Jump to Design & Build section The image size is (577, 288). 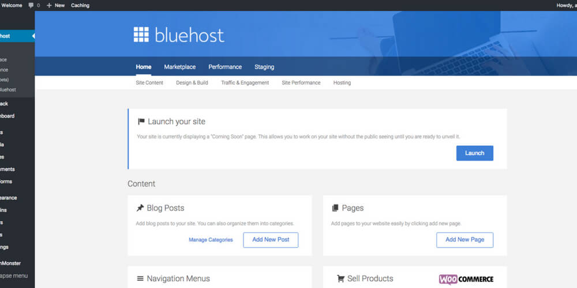coord(192,83)
